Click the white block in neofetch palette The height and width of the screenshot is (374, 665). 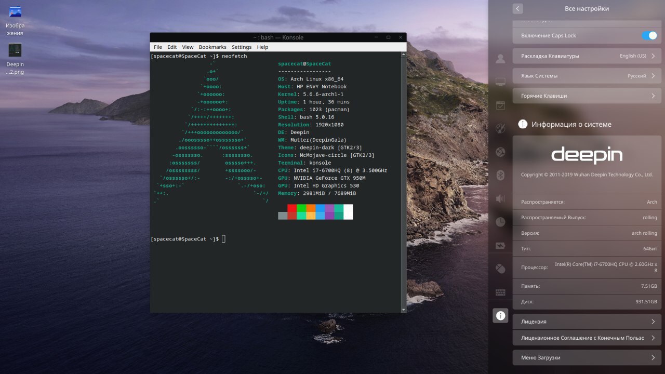pos(348,211)
